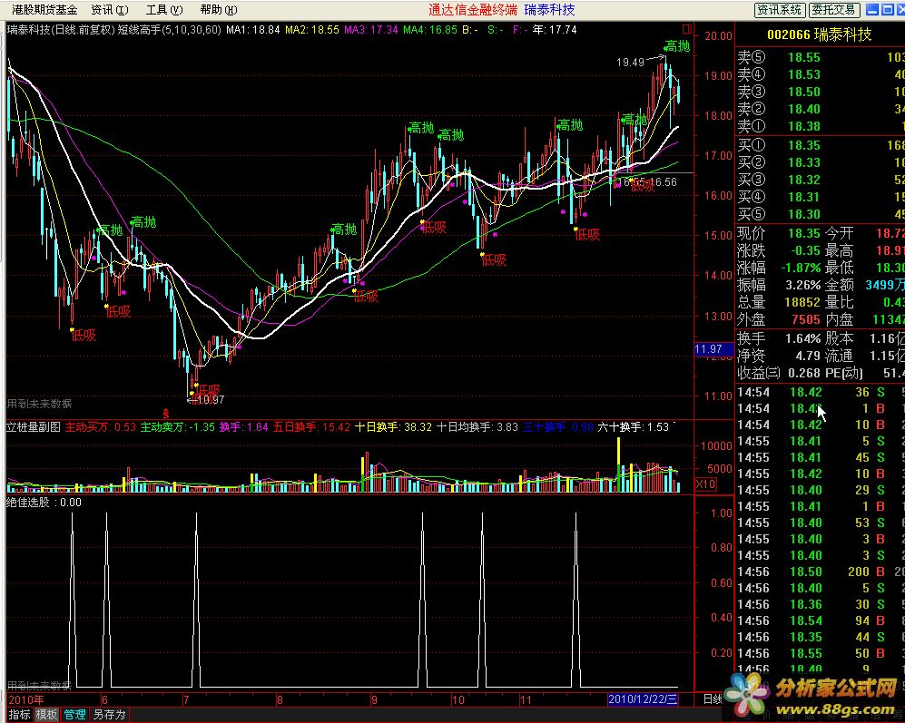The height and width of the screenshot is (723, 905).
Task: Switch to the 模板 tab
Action: point(47,715)
